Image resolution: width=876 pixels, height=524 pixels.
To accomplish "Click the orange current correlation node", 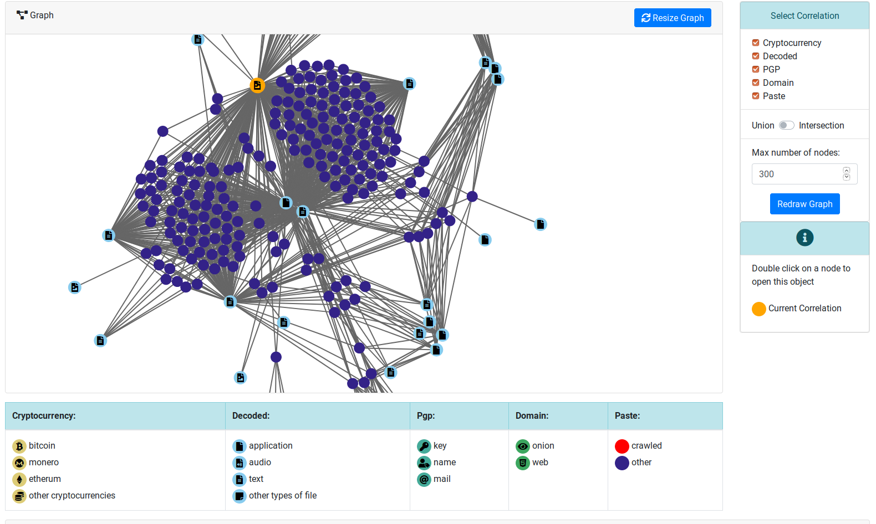I will coord(257,85).
